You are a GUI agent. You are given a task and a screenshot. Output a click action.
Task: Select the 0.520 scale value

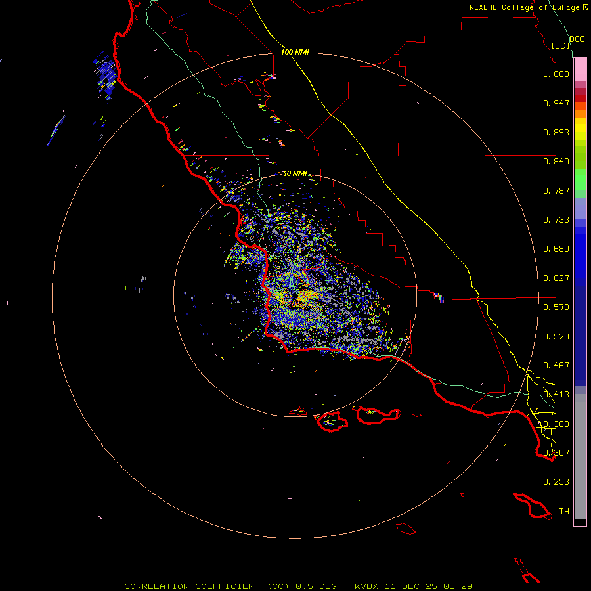[556, 337]
